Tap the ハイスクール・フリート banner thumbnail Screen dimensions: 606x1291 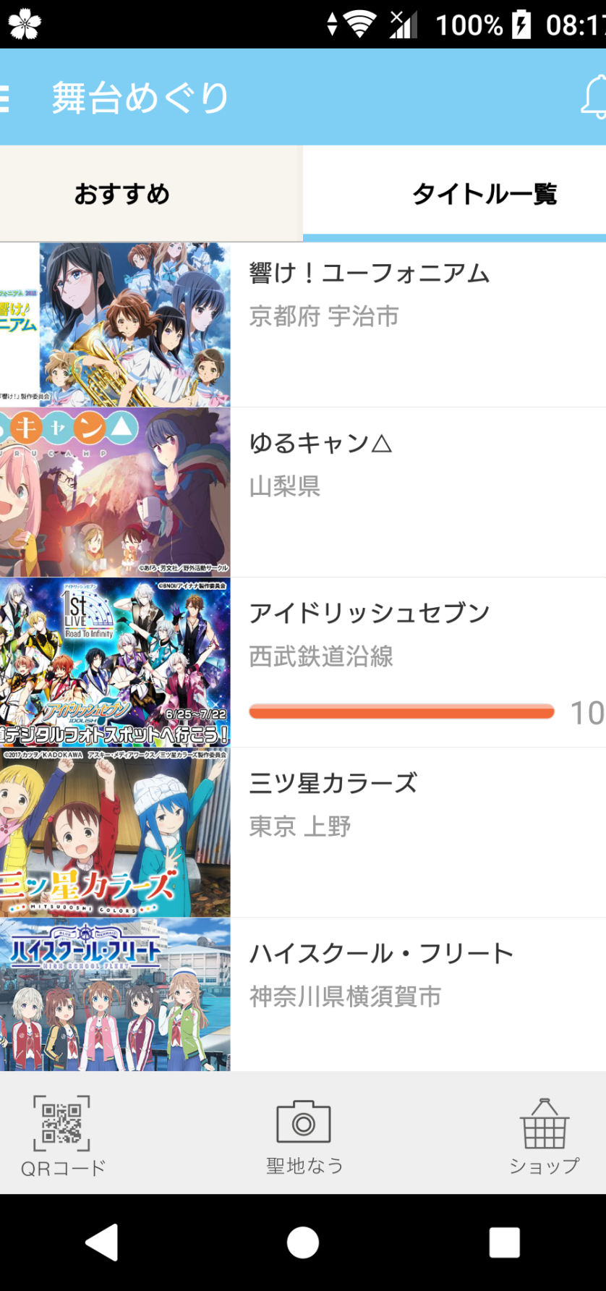115,994
